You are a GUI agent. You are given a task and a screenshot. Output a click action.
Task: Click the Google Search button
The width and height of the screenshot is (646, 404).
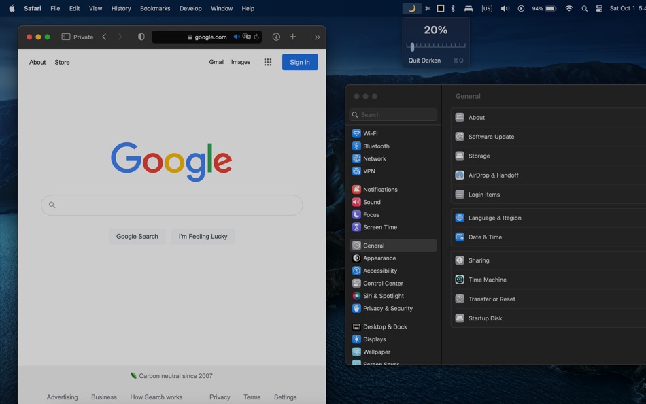[x=137, y=236]
